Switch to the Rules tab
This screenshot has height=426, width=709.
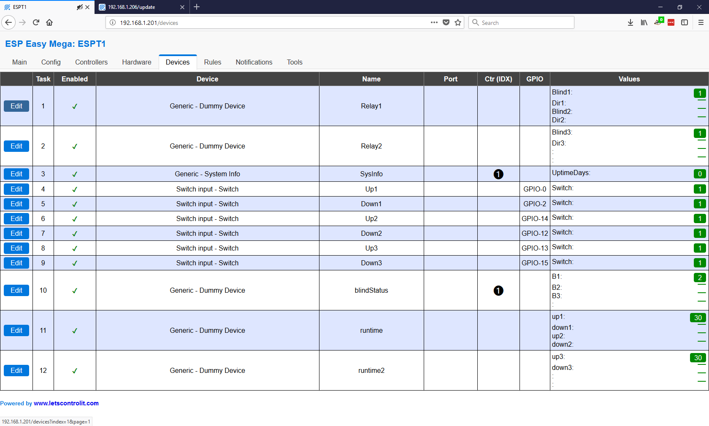(x=213, y=62)
